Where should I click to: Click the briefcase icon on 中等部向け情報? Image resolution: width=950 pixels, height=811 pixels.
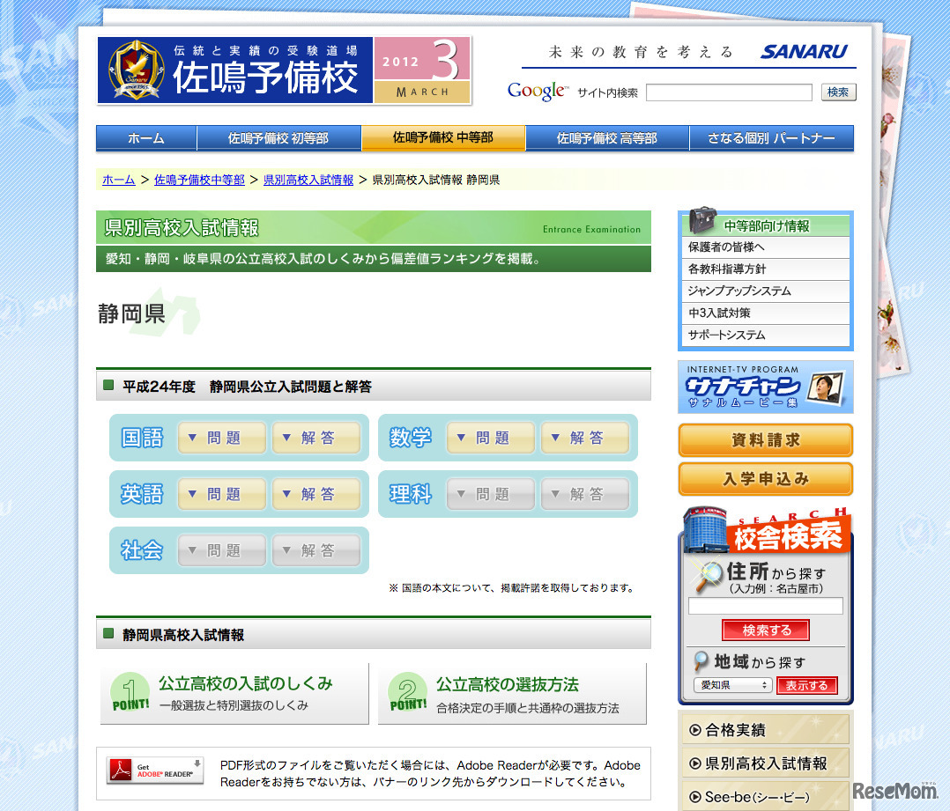(702, 223)
